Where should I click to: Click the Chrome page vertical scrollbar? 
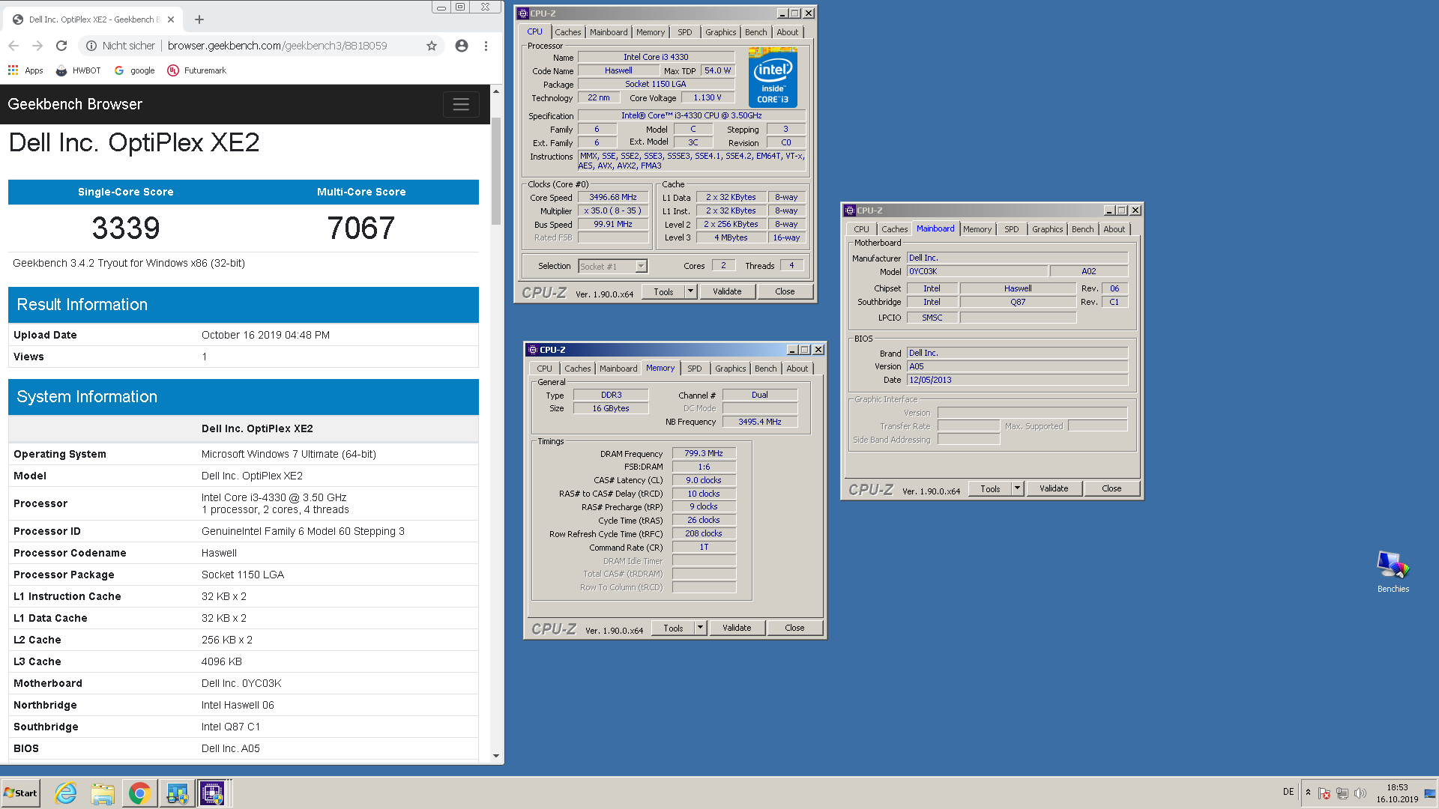496,171
